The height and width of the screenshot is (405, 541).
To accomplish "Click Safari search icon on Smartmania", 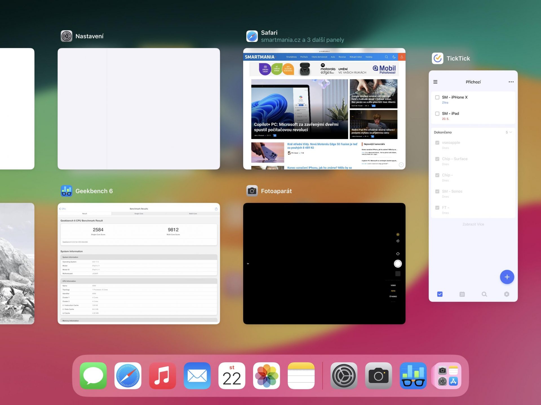I will (386, 57).
